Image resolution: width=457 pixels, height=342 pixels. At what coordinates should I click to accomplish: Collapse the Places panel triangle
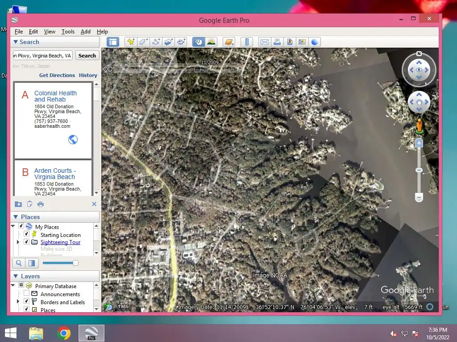pyautogui.click(x=16, y=217)
